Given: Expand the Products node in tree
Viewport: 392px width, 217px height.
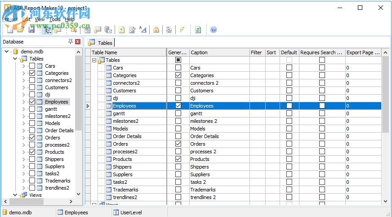Looking at the screenshot, I should [23, 152].
